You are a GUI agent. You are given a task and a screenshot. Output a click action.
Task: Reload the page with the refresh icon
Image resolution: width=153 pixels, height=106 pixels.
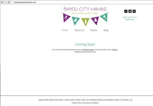[9, 2]
